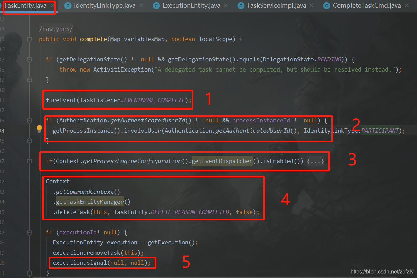Expand the folded getEventDispatcher if-block plus marker
Image resolution: width=417 pixels, height=278 pixels.
point(29,161)
